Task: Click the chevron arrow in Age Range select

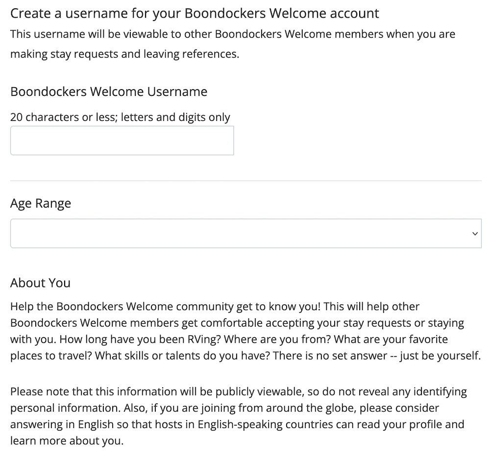Action: (475, 234)
